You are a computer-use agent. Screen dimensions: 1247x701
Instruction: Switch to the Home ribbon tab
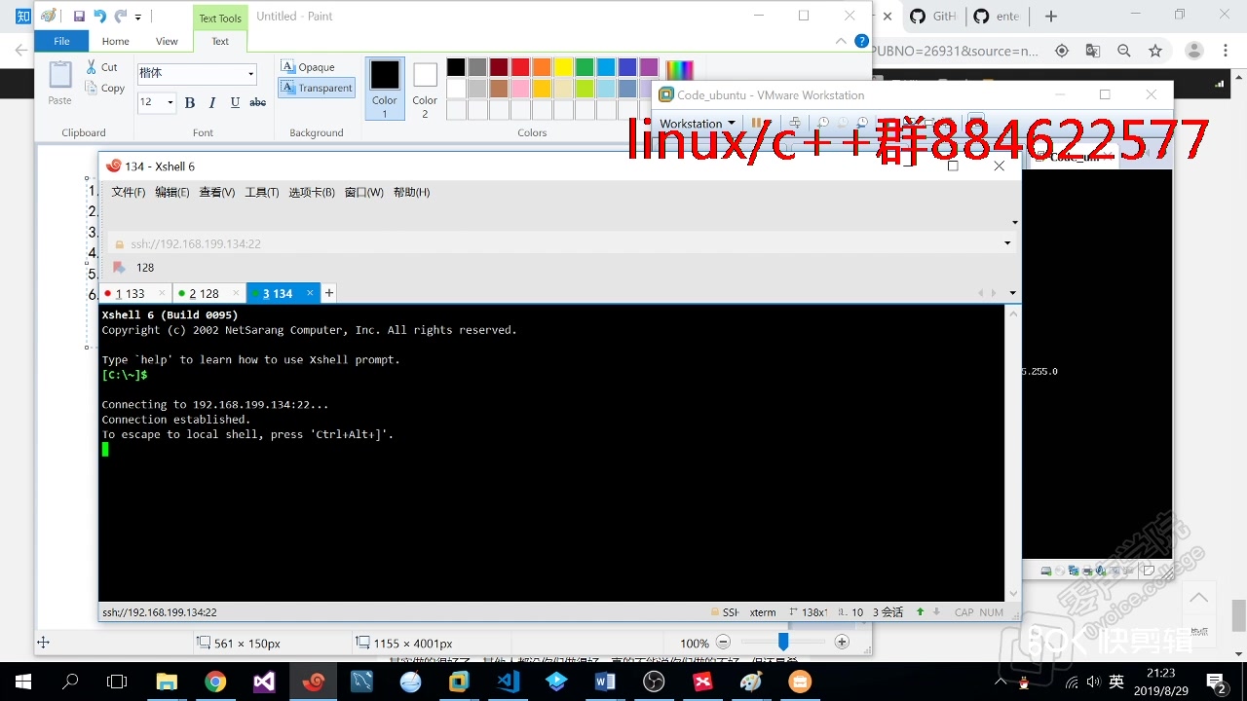click(116, 41)
